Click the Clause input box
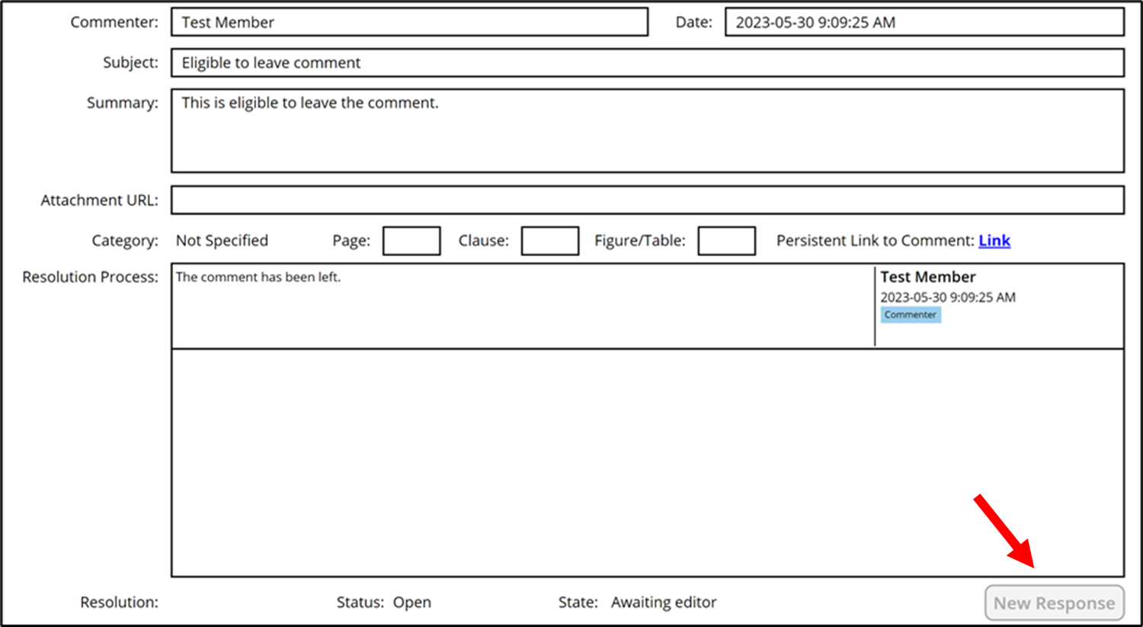1143x627 pixels. coord(549,241)
